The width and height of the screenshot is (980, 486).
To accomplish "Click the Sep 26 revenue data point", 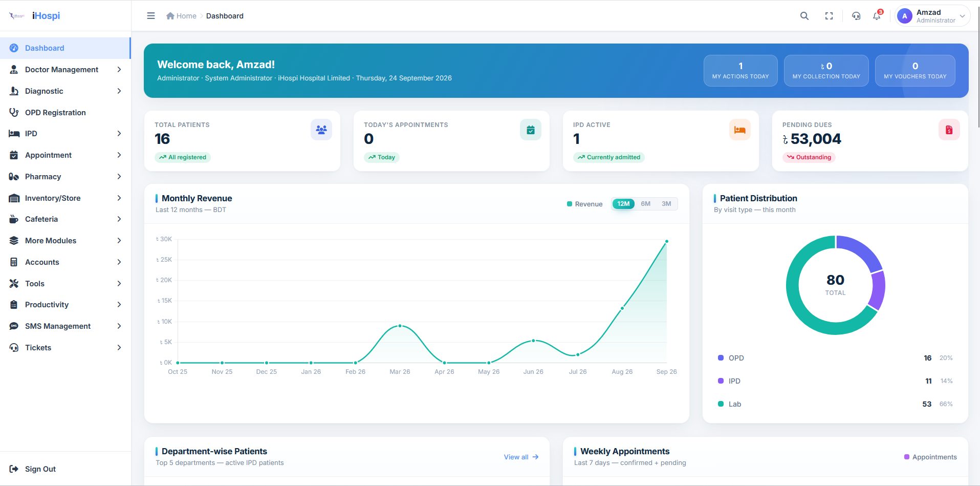I will pos(667,241).
